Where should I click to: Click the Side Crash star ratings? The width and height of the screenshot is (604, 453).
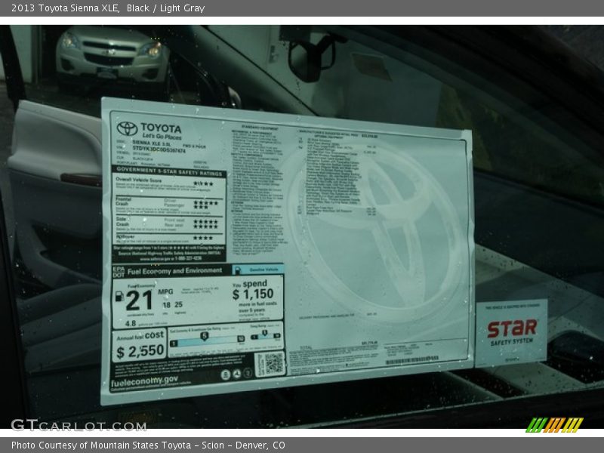coord(205,223)
